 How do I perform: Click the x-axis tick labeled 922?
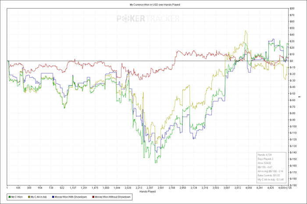(x=62, y=188)
